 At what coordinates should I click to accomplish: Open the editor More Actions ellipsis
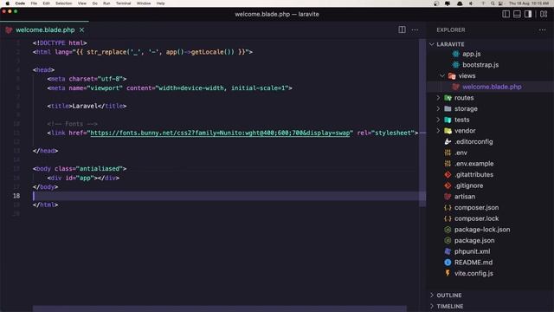[415, 30]
